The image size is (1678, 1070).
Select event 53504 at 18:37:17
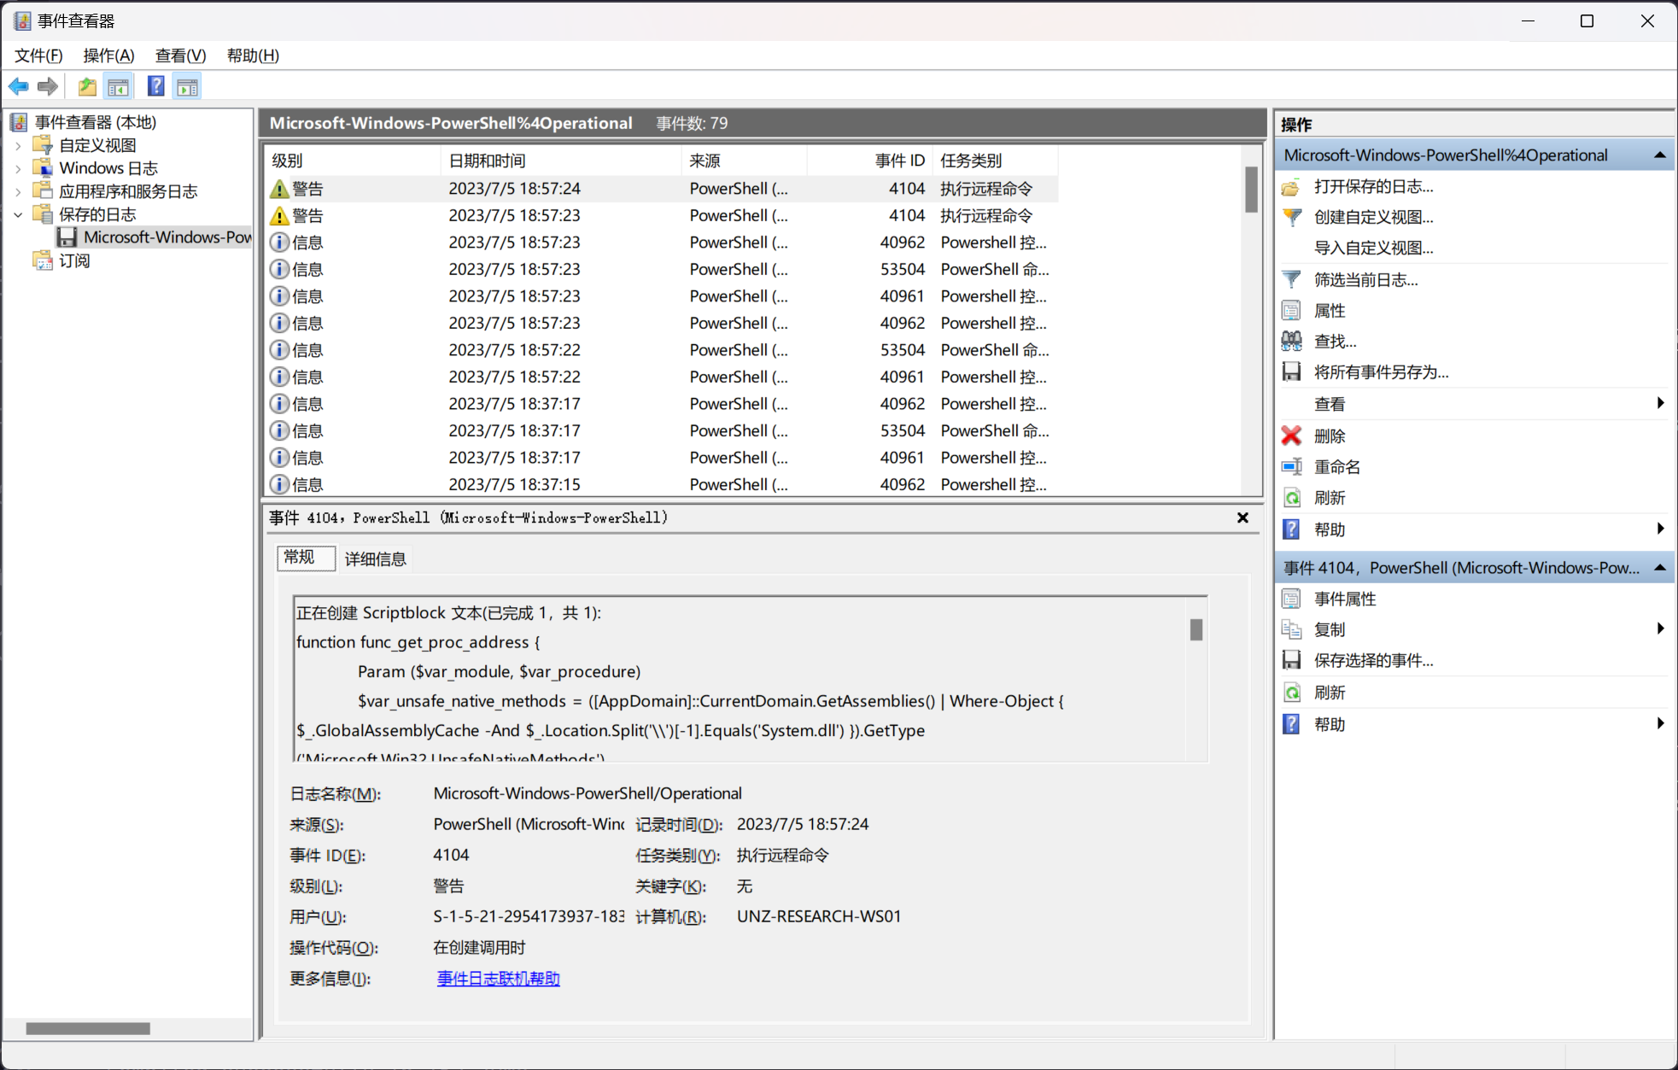(x=663, y=430)
